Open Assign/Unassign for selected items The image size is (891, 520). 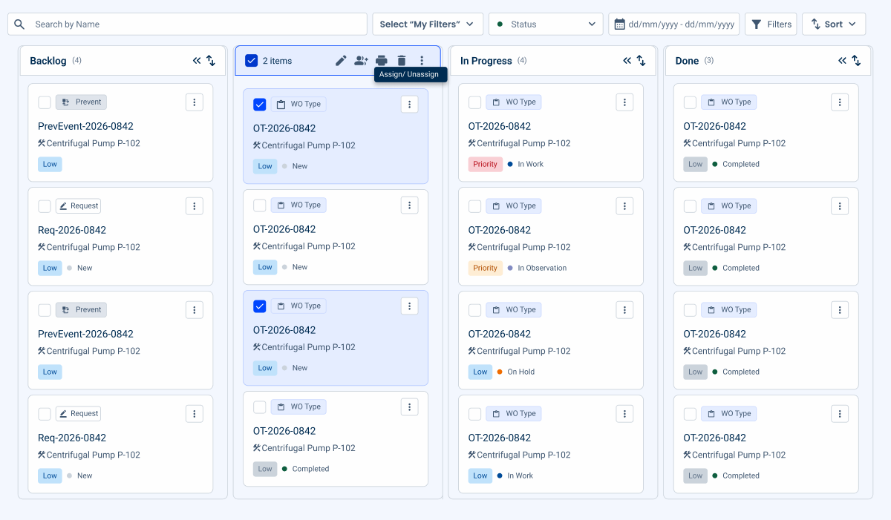coord(361,61)
